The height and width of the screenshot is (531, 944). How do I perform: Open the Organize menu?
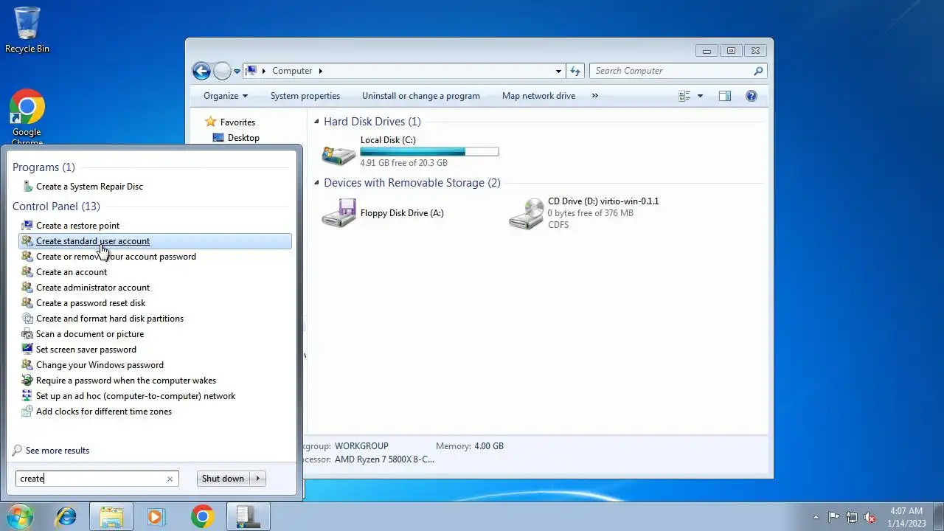tap(226, 96)
